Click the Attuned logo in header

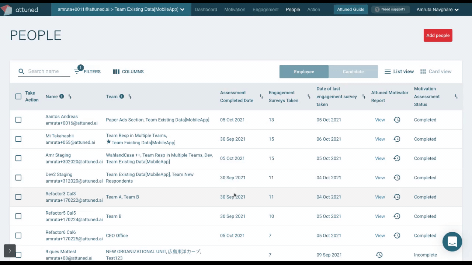pos(19,10)
